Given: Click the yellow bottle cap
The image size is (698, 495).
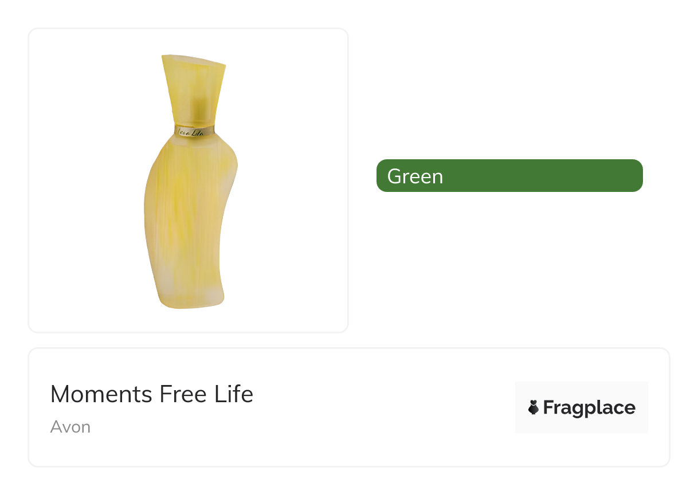Looking at the screenshot, I should point(193,80).
